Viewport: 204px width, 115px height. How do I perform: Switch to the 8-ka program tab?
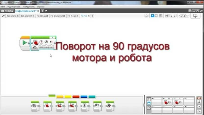tap(73, 16)
